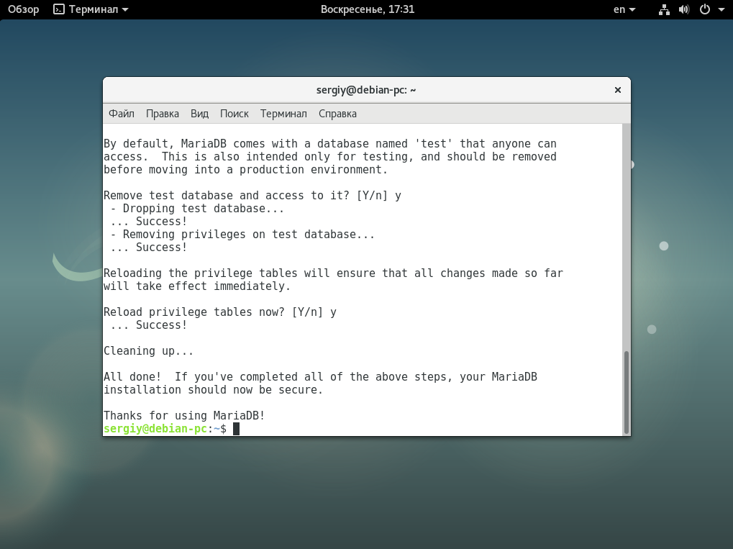Close the sergiy@debian-pc terminal window
The height and width of the screenshot is (549, 733).
click(617, 90)
